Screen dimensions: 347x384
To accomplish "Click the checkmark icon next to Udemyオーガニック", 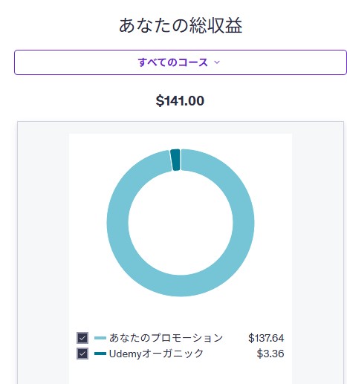I will pos(82,354).
